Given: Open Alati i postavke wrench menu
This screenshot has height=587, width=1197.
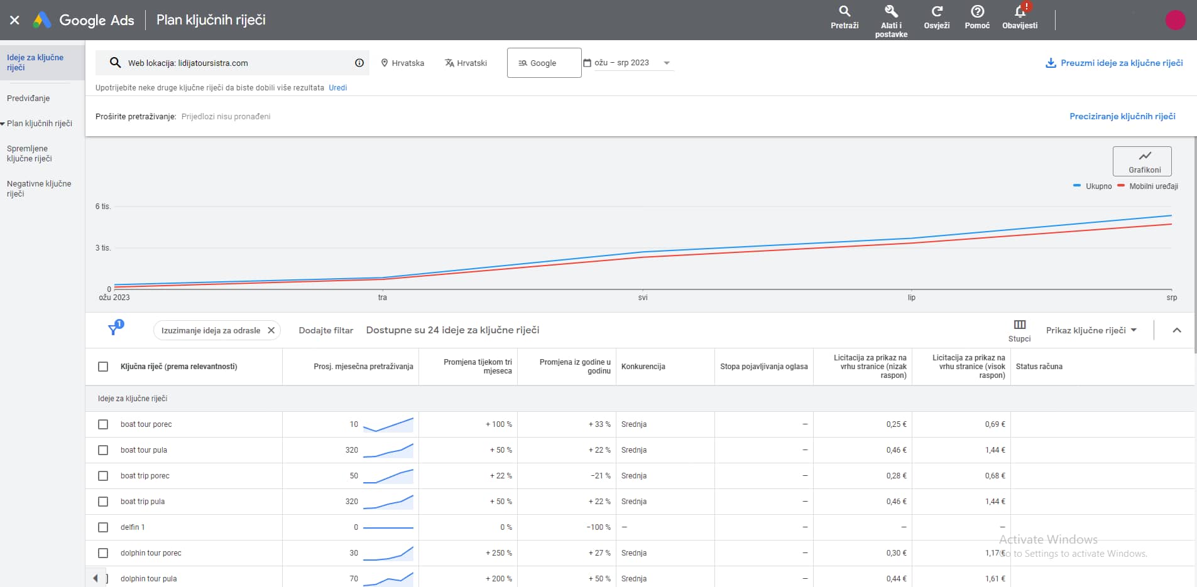Looking at the screenshot, I should coord(891,21).
